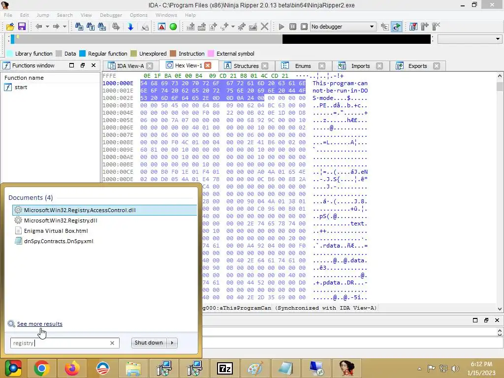Click the gray area of navigation band

pyautogui.click(x=148, y=39)
